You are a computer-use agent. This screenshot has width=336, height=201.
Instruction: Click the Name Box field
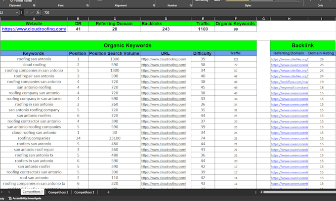pyautogui.click(x=7, y=13)
